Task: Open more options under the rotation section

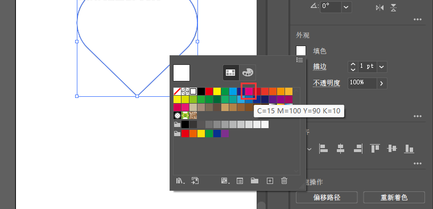Action: pos(418,19)
